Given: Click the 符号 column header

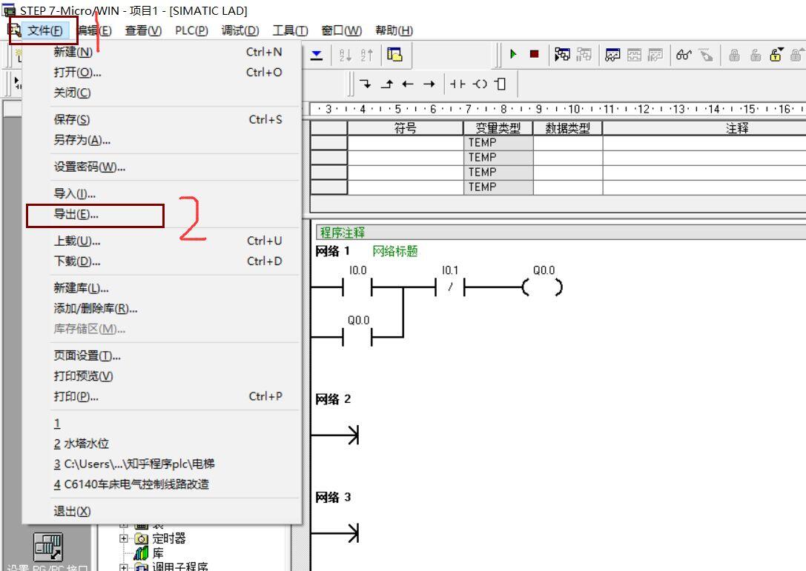Looking at the screenshot, I should [x=405, y=128].
